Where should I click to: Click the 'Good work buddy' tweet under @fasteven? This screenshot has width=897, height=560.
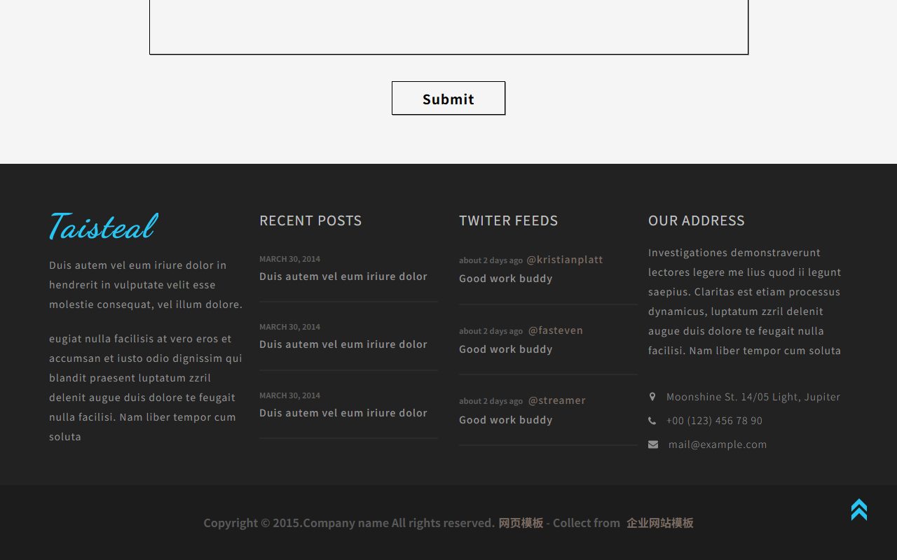tap(506, 349)
